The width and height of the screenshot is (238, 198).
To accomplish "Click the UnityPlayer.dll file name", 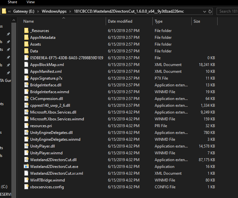I will (x=42, y=146).
